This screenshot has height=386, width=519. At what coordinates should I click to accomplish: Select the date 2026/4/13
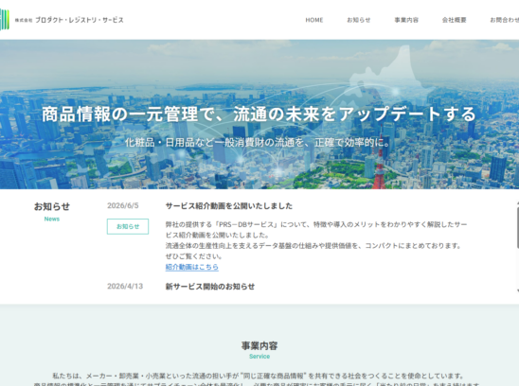(125, 286)
